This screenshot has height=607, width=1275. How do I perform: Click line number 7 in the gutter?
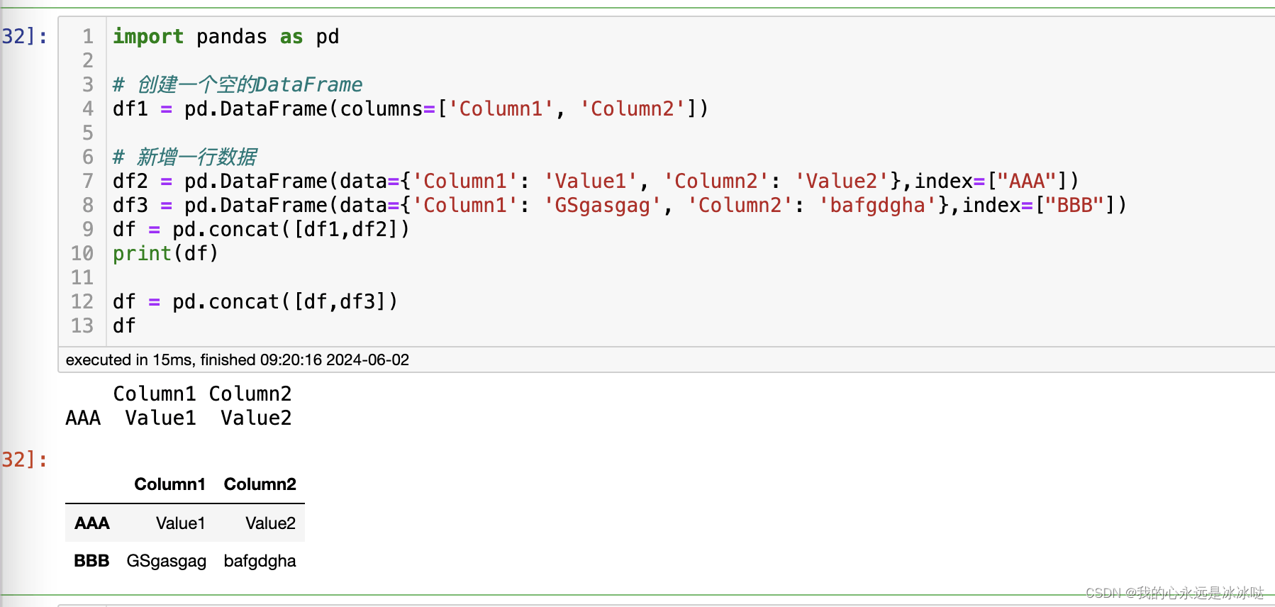87,182
